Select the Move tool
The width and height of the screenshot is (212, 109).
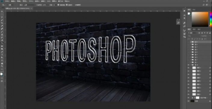2,11
